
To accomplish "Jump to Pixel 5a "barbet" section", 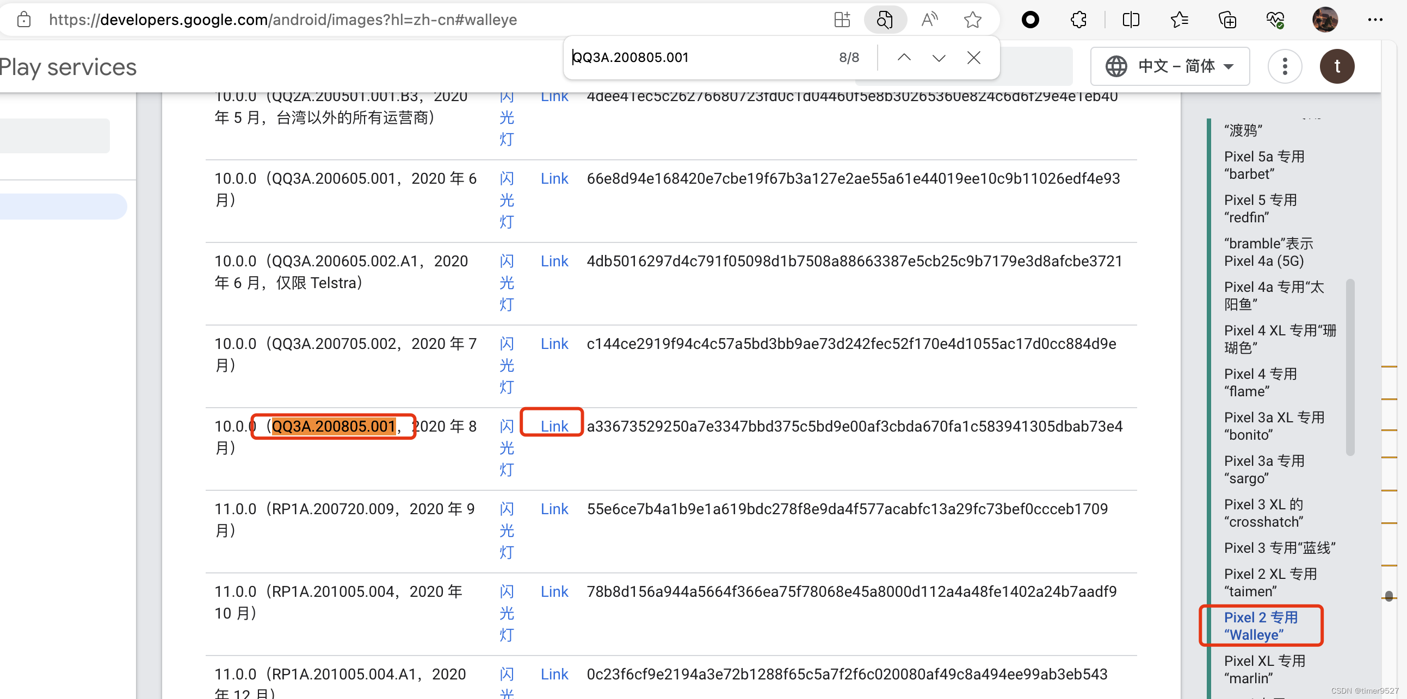I will coord(1264,165).
